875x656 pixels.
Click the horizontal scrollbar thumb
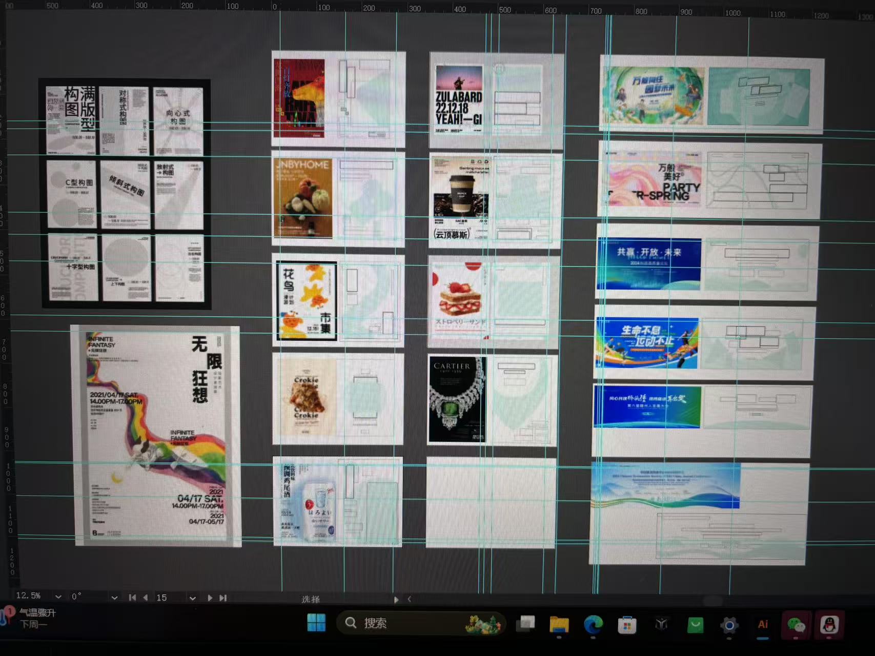tap(713, 601)
